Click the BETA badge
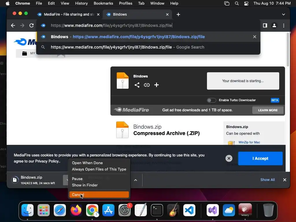296x222 pixels. pos(275,100)
